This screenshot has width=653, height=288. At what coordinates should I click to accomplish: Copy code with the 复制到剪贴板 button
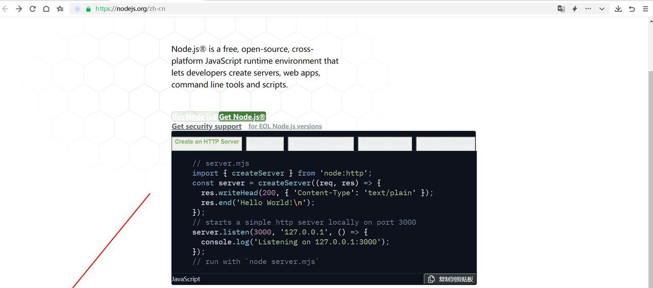click(450, 279)
